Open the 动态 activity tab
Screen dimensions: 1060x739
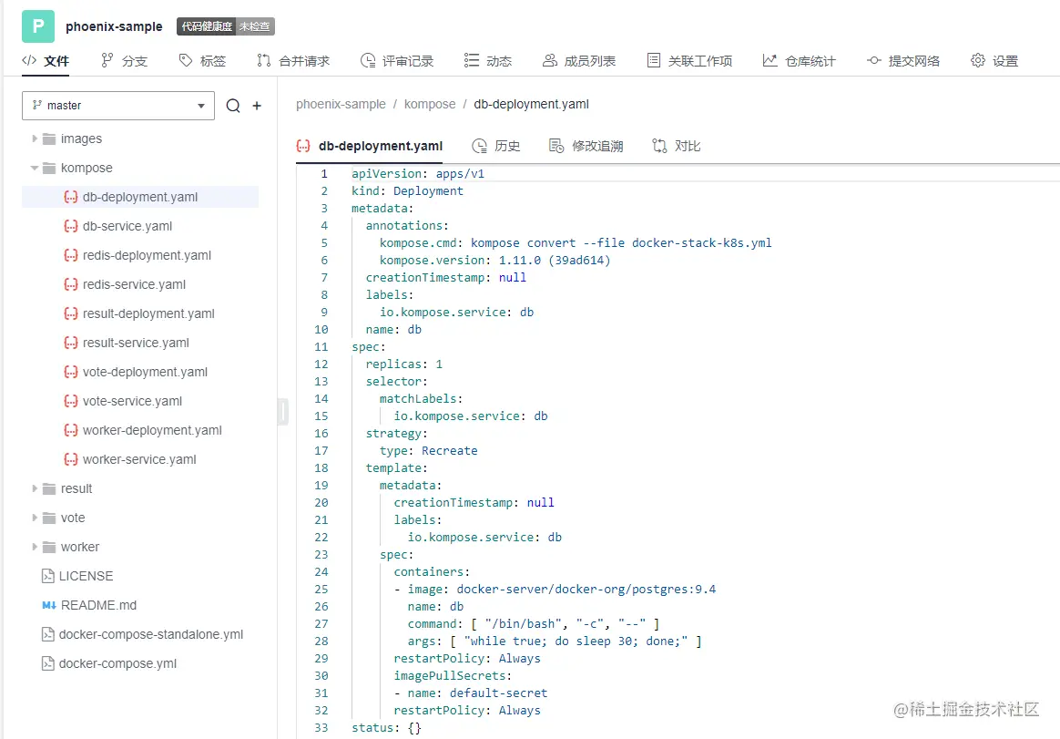487,61
